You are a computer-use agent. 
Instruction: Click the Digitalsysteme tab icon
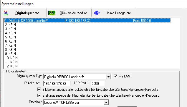tap(6, 13)
